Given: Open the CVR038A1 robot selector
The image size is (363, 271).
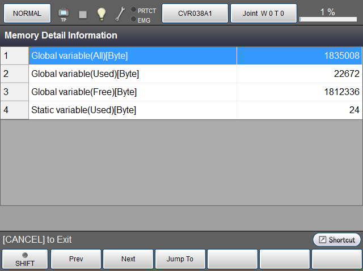Looking at the screenshot, I should click(x=195, y=13).
